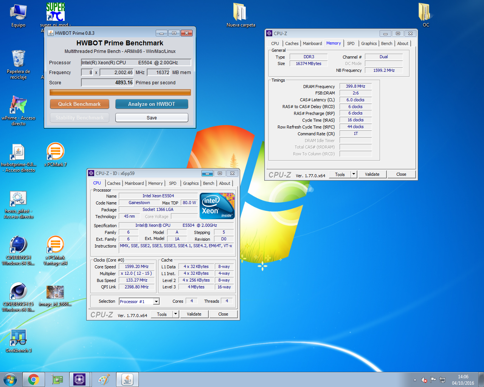
Task: Click the frequency value 2,002.46 field
Action: [x=116, y=72]
